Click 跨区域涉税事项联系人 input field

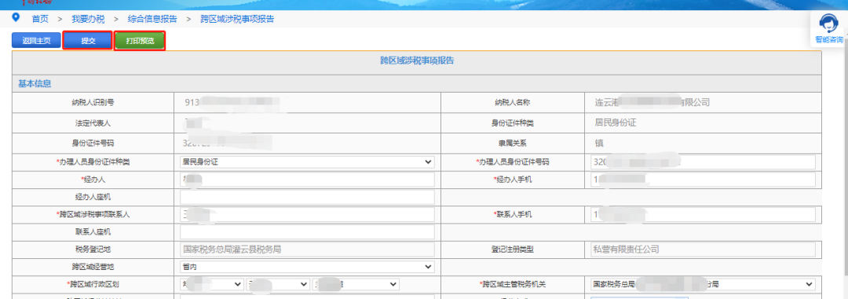point(307,215)
